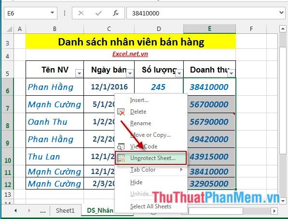The image size is (288, 219).
Task: Switch to the Sheet1 tab
Action: [x=65, y=210]
